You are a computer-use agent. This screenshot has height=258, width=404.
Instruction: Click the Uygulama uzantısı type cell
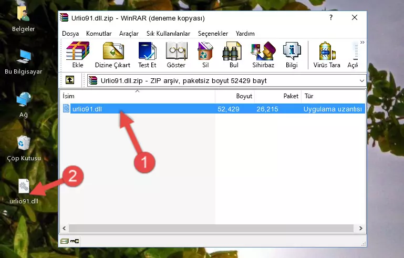coord(333,109)
